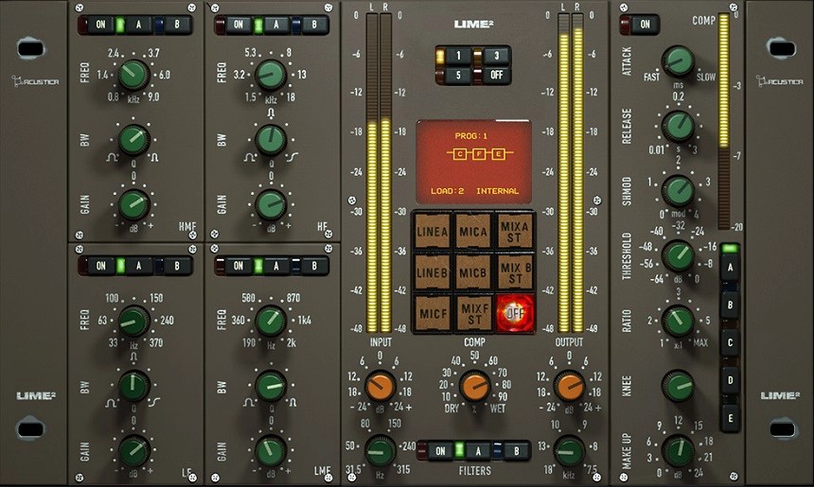Click the HMF BW knob
The image size is (814, 487).
(x=134, y=141)
